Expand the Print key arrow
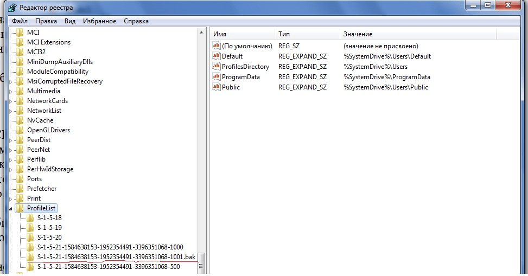Image resolution: width=528 pixels, height=276 pixels. pyautogui.click(x=11, y=198)
